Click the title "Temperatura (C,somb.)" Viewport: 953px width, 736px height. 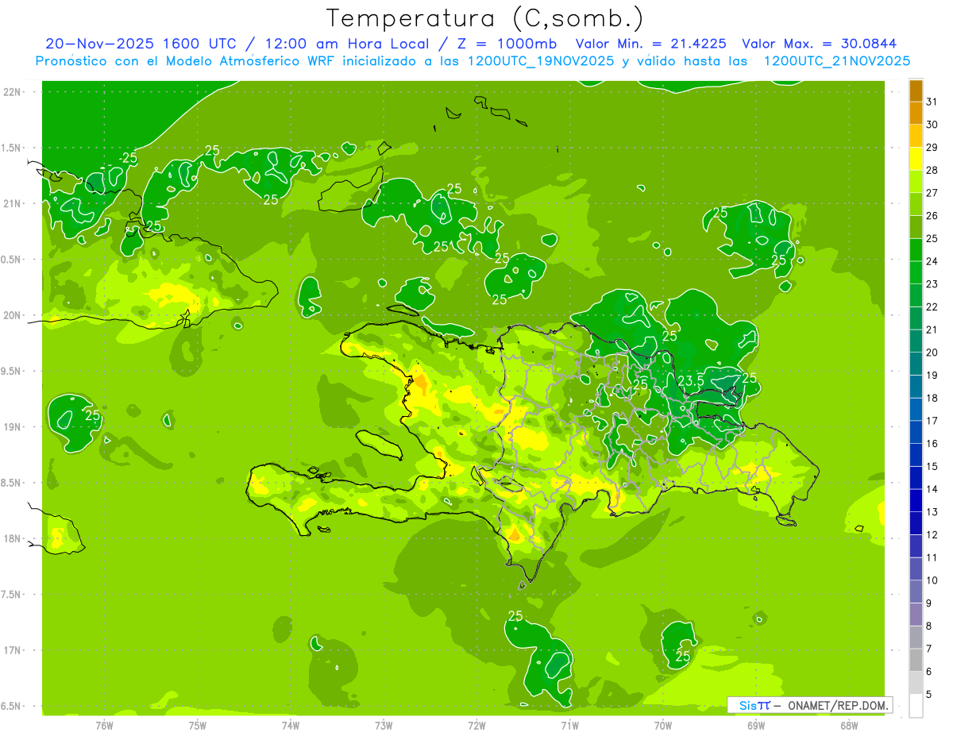click(x=484, y=18)
